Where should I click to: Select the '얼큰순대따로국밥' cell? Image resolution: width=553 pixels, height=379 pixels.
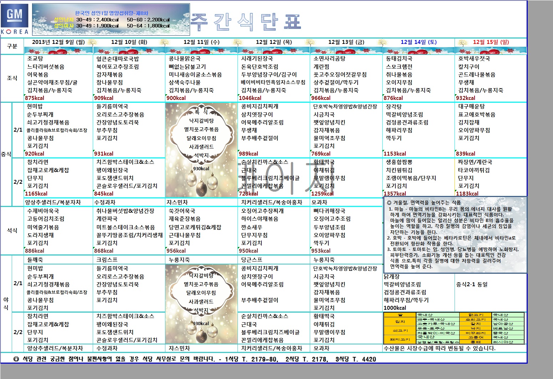(118, 59)
